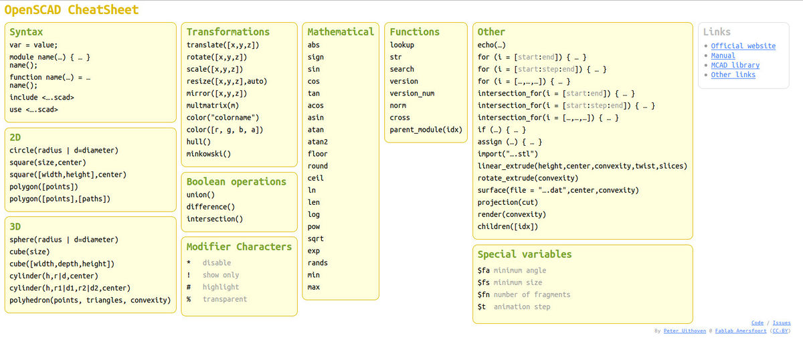This screenshot has height=342, width=803.
Task: Open the Fablab Amersfoort link
Action: 740,331
